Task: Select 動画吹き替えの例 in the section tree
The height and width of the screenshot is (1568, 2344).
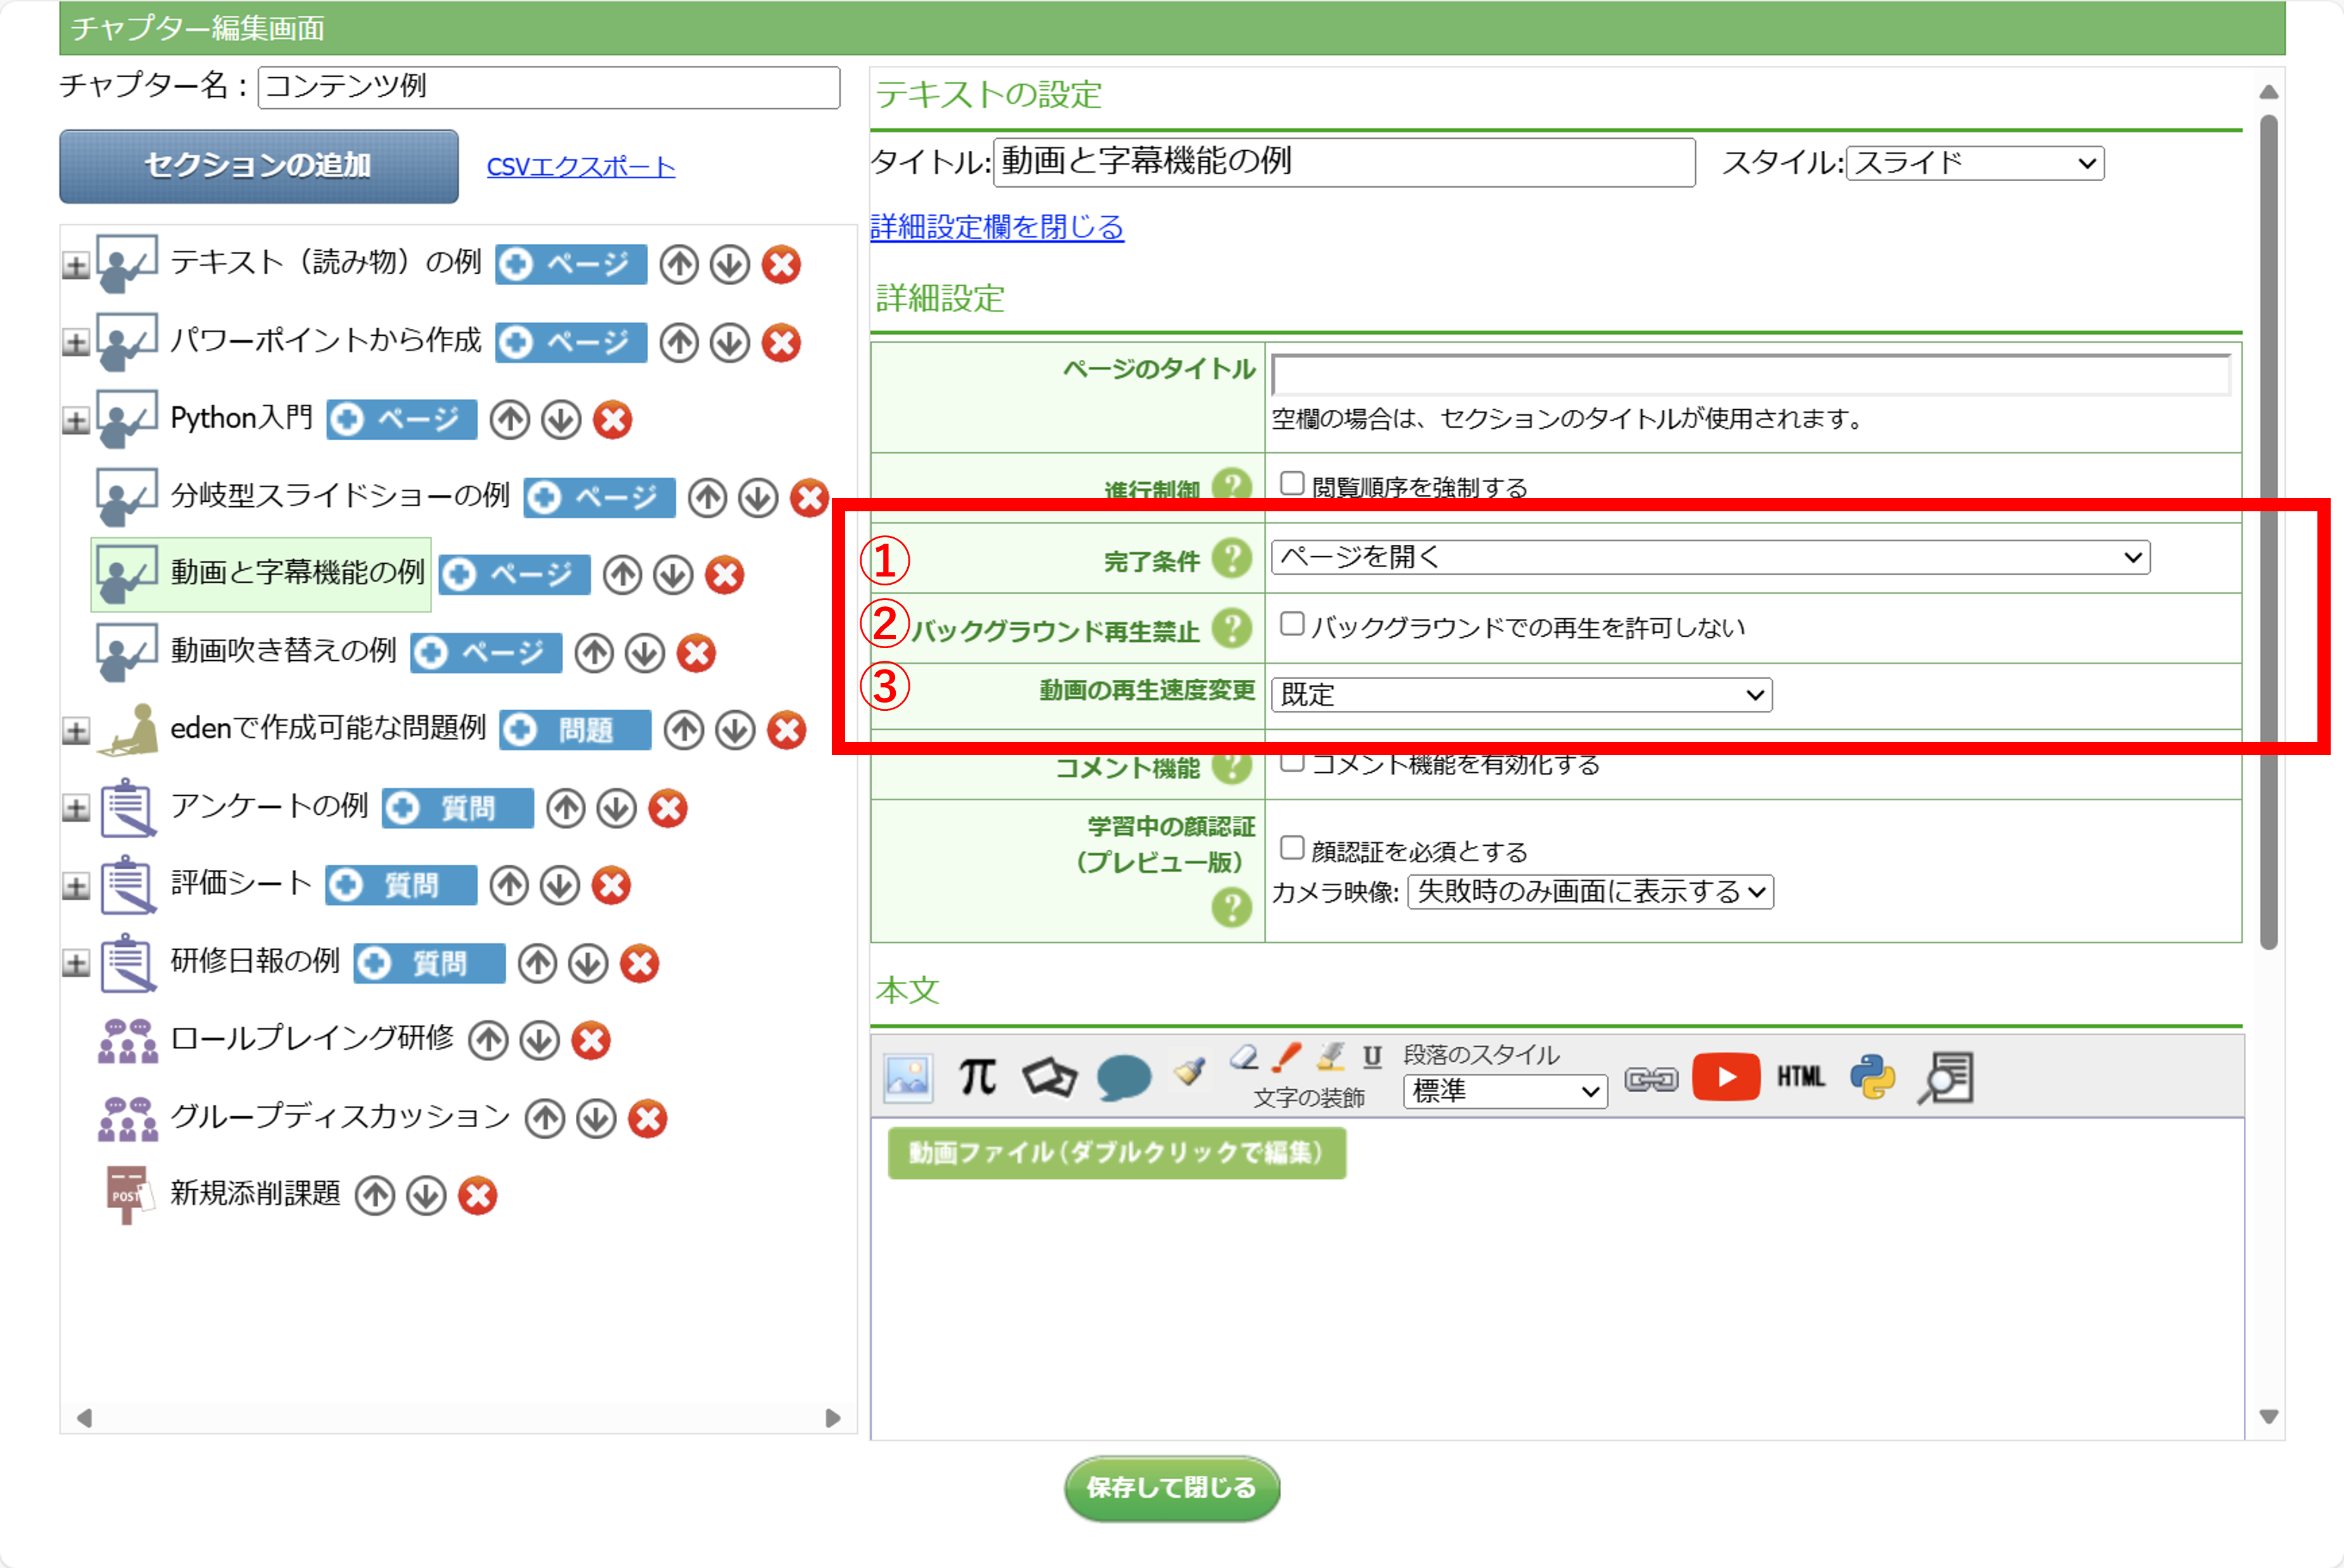Action: point(283,651)
